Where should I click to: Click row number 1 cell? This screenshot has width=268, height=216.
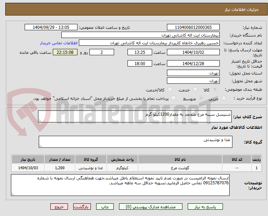256,168
